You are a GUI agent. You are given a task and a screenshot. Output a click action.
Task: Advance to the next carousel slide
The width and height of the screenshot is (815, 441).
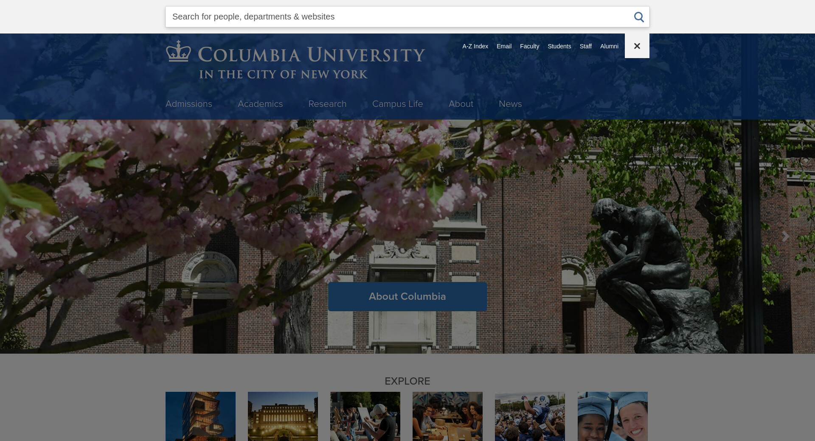[786, 236]
